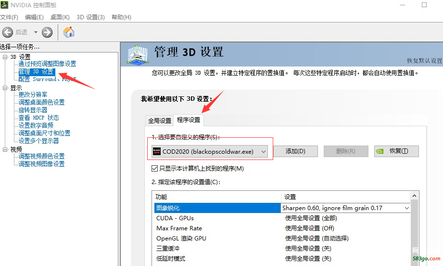Select the Max Frame Rate row
The height and width of the screenshot is (266, 443).
tap(217, 228)
